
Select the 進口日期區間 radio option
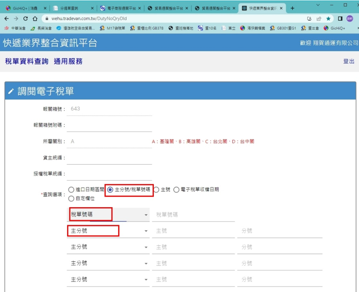tap(71, 189)
